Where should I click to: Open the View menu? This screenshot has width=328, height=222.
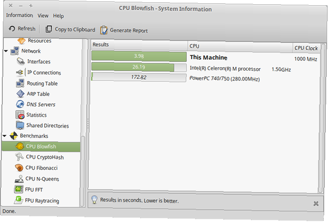coord(43,16)
